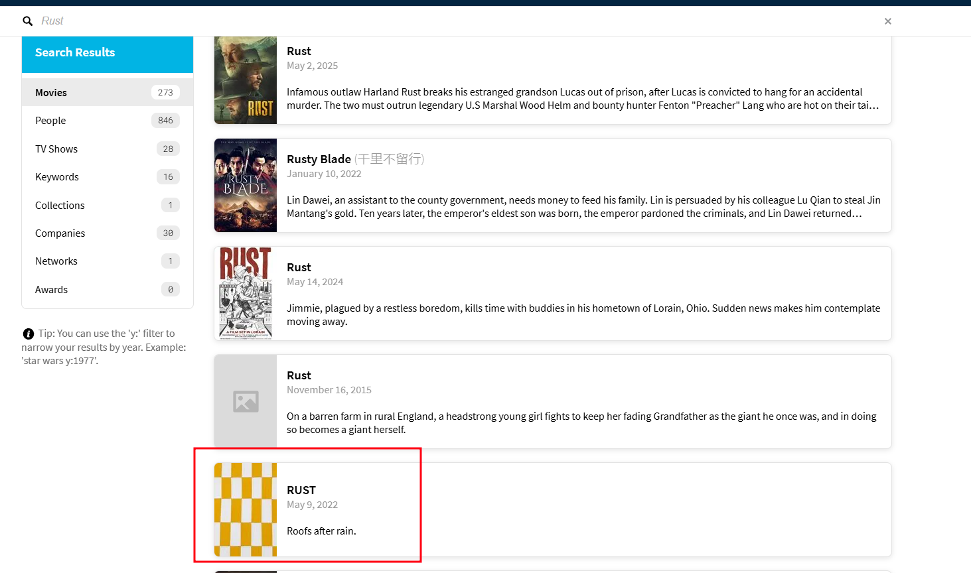Clear the search with the X icon

coord(888,21)
